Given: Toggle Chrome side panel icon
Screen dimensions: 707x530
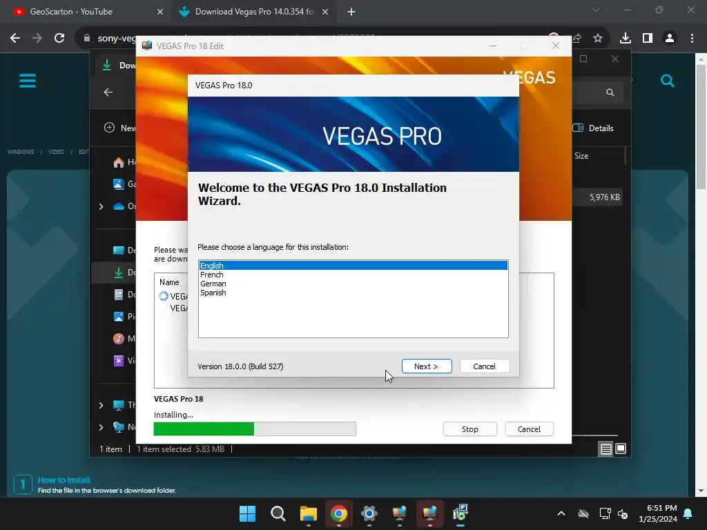Looking at the screenshot, I should point(648,39).
